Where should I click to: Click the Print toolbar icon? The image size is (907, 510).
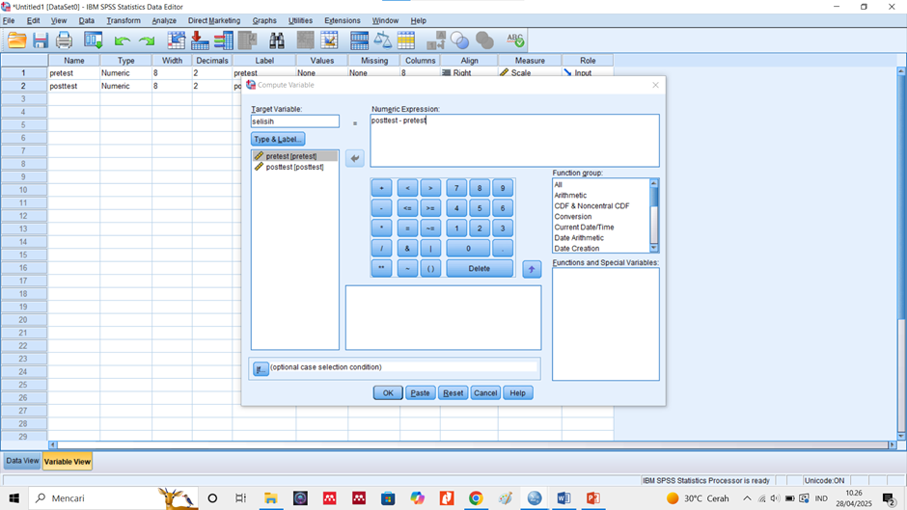click(x=64, y=40)
